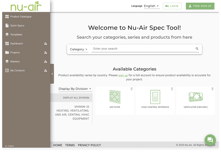
Task: Expand the Category search filter dropdown
Action: [x=79, y=49]
